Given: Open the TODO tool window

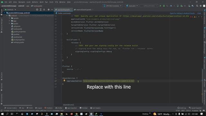Looking at the screenshot, I should pyautogui.click(x=30, y=108).
